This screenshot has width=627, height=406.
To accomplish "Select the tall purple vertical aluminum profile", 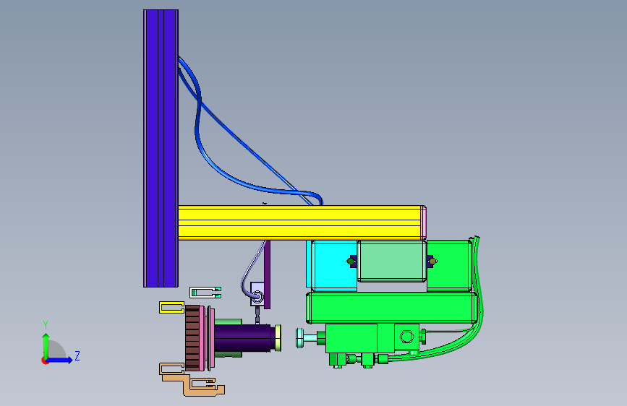I will [161, 148].
